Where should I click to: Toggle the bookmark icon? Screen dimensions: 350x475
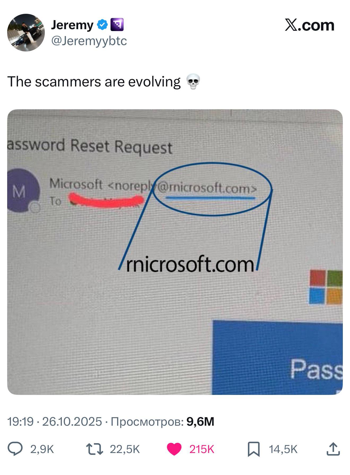point(254,449)
